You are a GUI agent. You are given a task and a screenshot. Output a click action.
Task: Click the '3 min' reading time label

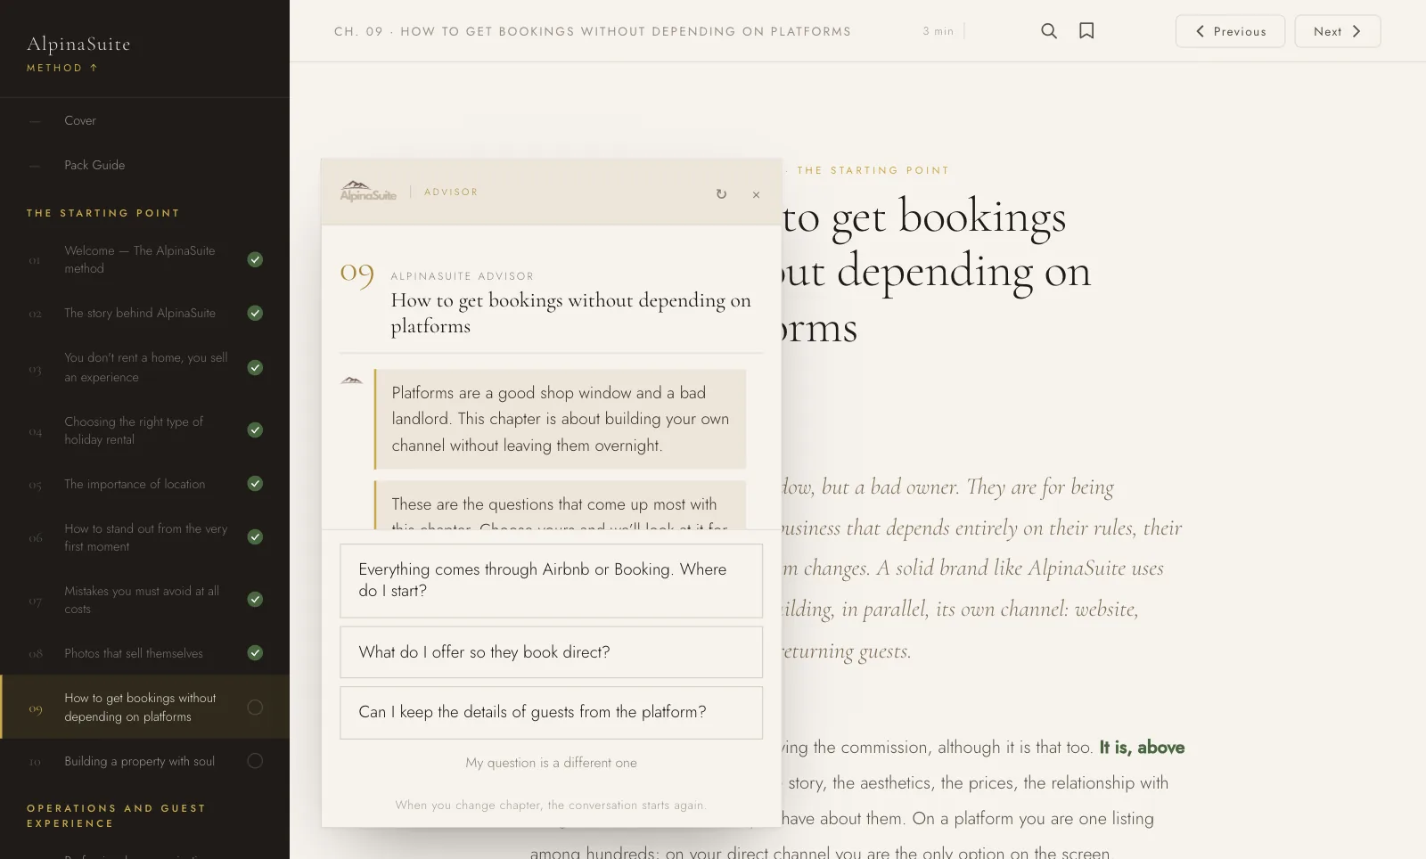pyautogui.click(x=938, y=31)
